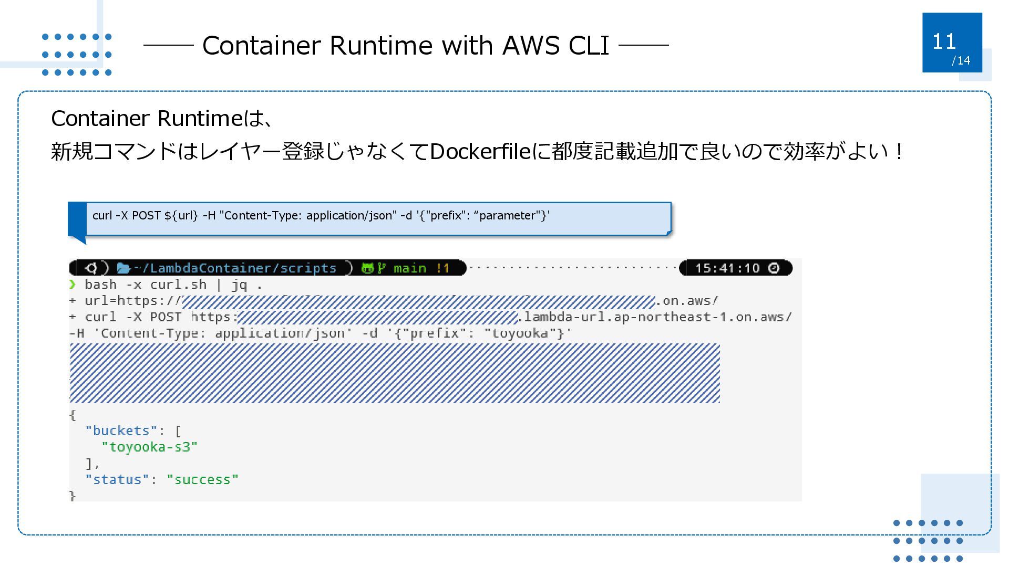
Task: Click the Ubuntu logo icon in terminal prompt
Action: (x=91, y=268)
